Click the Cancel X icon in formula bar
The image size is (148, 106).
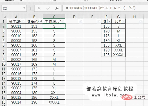39,8
